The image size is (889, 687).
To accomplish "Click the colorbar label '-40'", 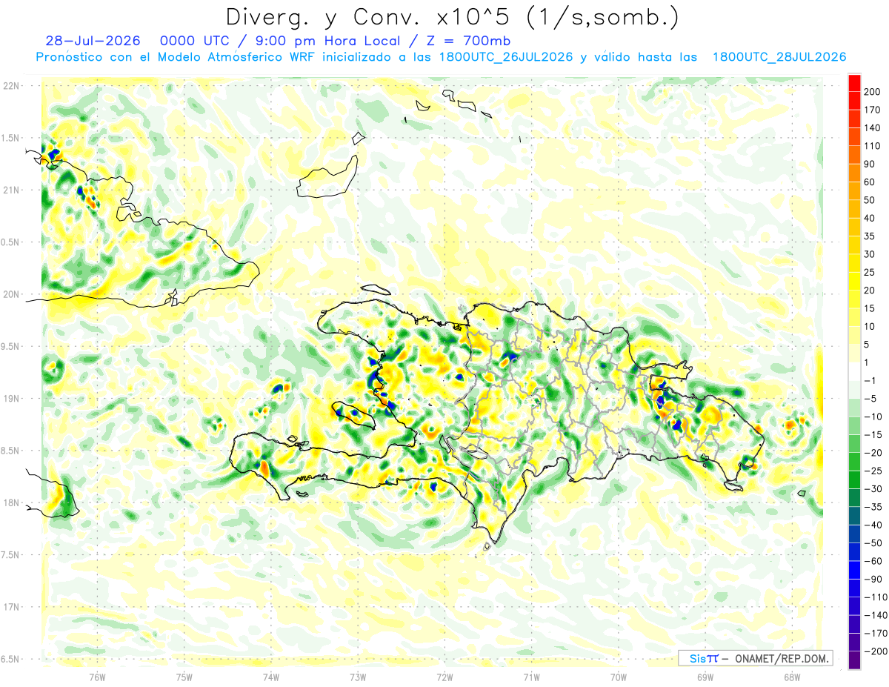I will click(873, 525).
